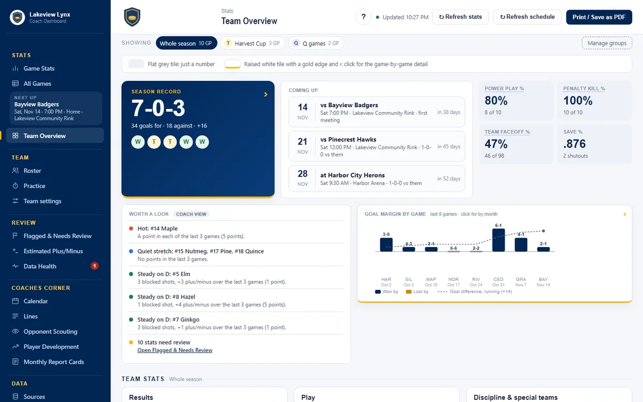
Task: Open the Power Play % detail tile
Action: tap(516, 101)
